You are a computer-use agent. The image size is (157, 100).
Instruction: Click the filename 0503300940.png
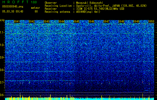click(x=13, y=6)
